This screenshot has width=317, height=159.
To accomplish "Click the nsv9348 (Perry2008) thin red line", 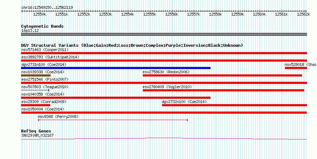I will [113, 120].
